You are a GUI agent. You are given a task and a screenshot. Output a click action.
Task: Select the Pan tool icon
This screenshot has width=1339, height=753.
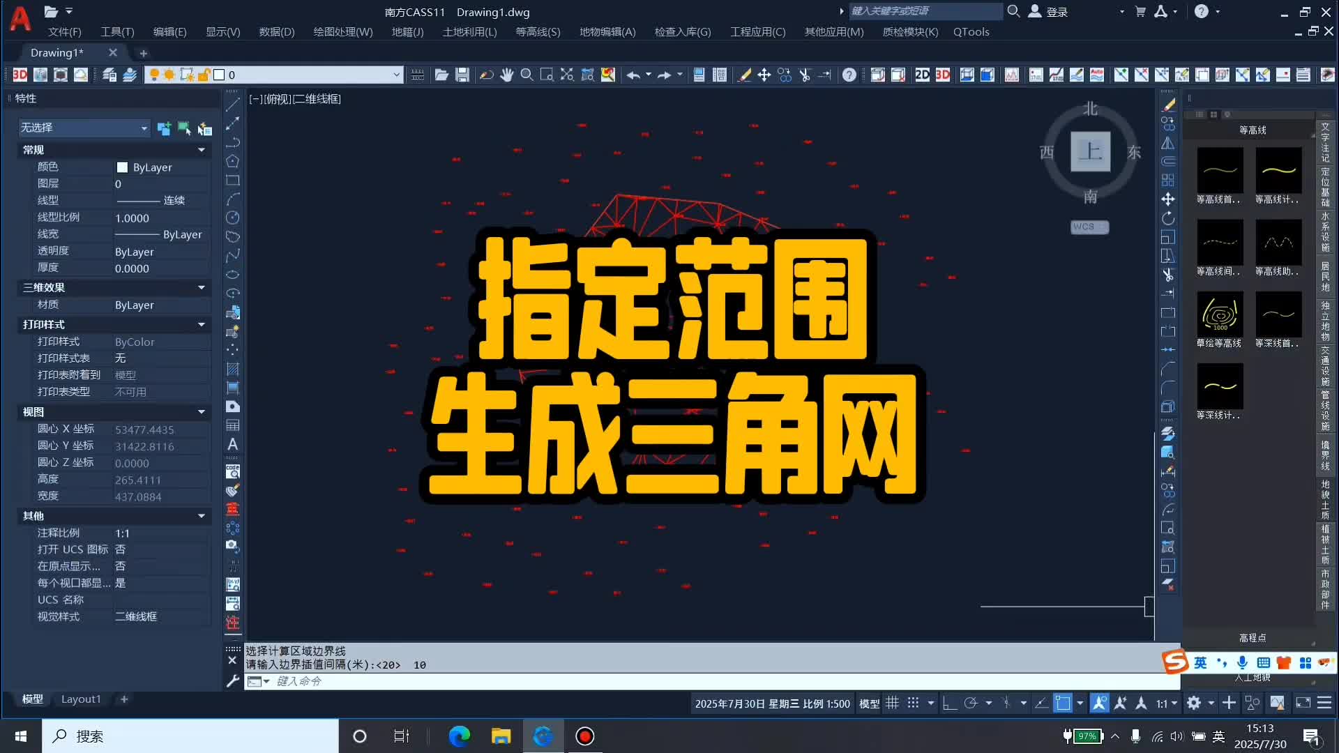coord(507,75)
